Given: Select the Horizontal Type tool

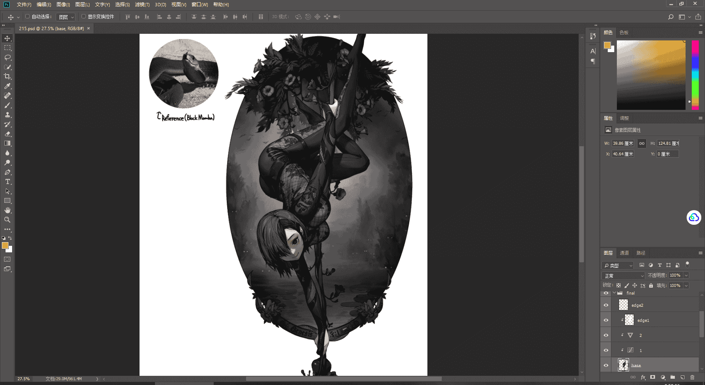Looking at the screenshot, I should [x=7, y=181].
